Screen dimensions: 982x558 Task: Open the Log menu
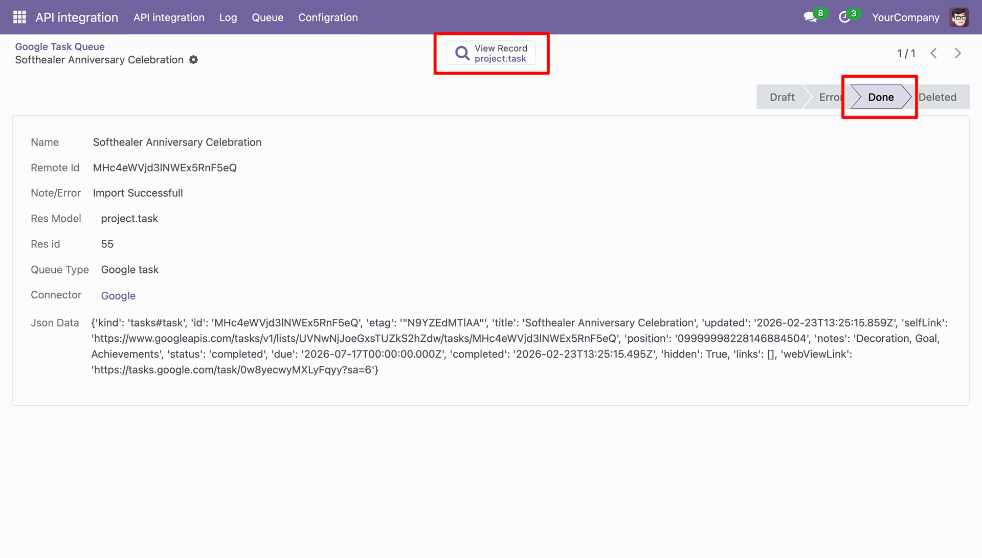tap(228, 17)
